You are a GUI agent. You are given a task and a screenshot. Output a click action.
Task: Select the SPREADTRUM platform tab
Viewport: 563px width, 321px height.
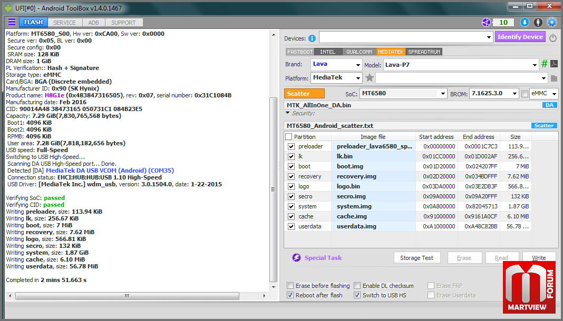point(424,52)
